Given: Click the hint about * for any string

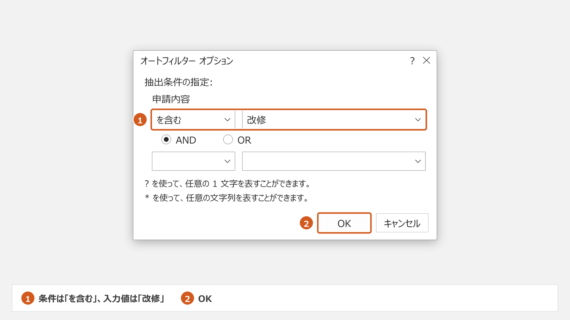Looking at the screenshot, I should click(x=227, y=198).
